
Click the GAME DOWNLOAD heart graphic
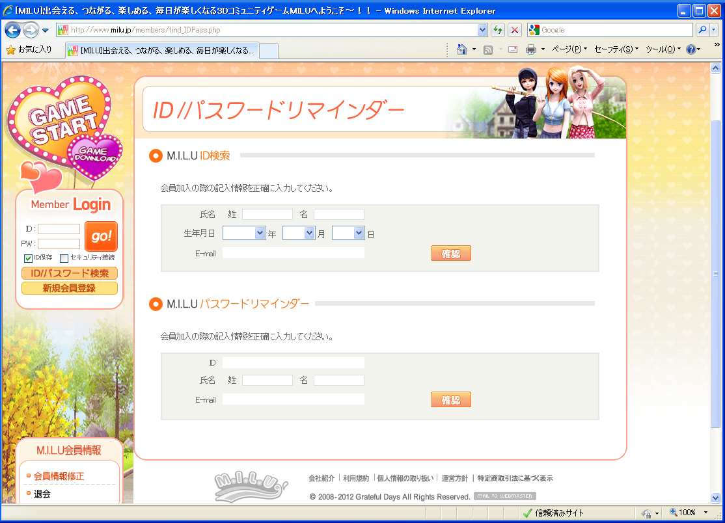click(x=96, y=155)
